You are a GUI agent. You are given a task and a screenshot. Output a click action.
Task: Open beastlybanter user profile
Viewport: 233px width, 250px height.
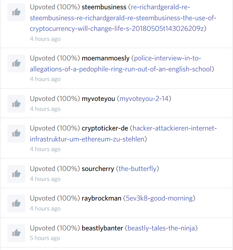coord(102,228)
